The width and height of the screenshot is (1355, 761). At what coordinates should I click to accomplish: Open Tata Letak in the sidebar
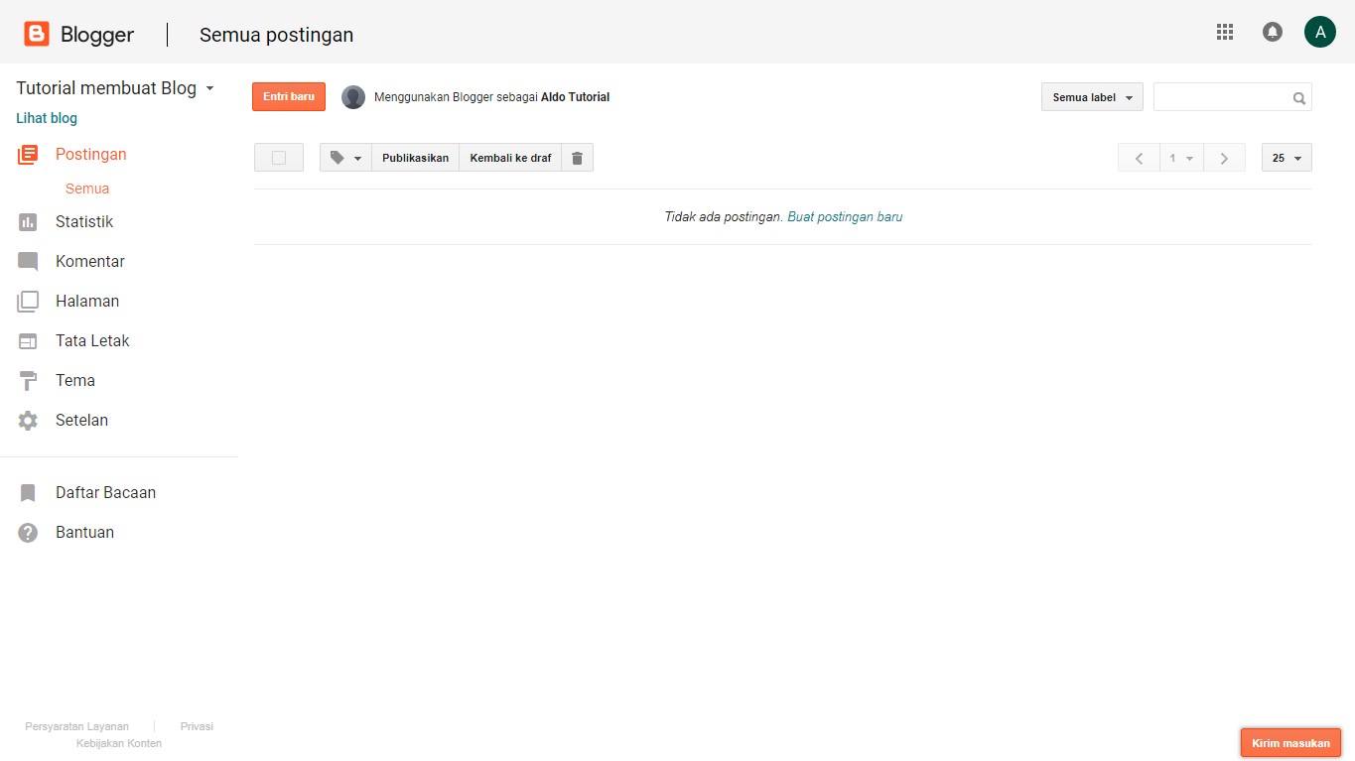(x=91, y=340)
